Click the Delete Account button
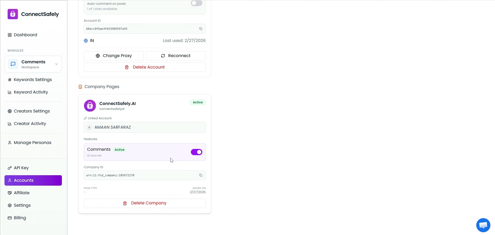This screenshot has height=235, width=495. tap(144, 67)
